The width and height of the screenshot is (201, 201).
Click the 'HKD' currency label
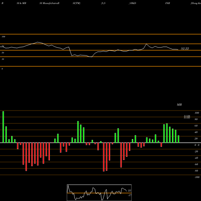pos(133,3)
